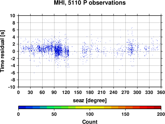Viewport: 165px width, 124px height.
Task: Click the x-axis tick label 180
Action: 90,92
